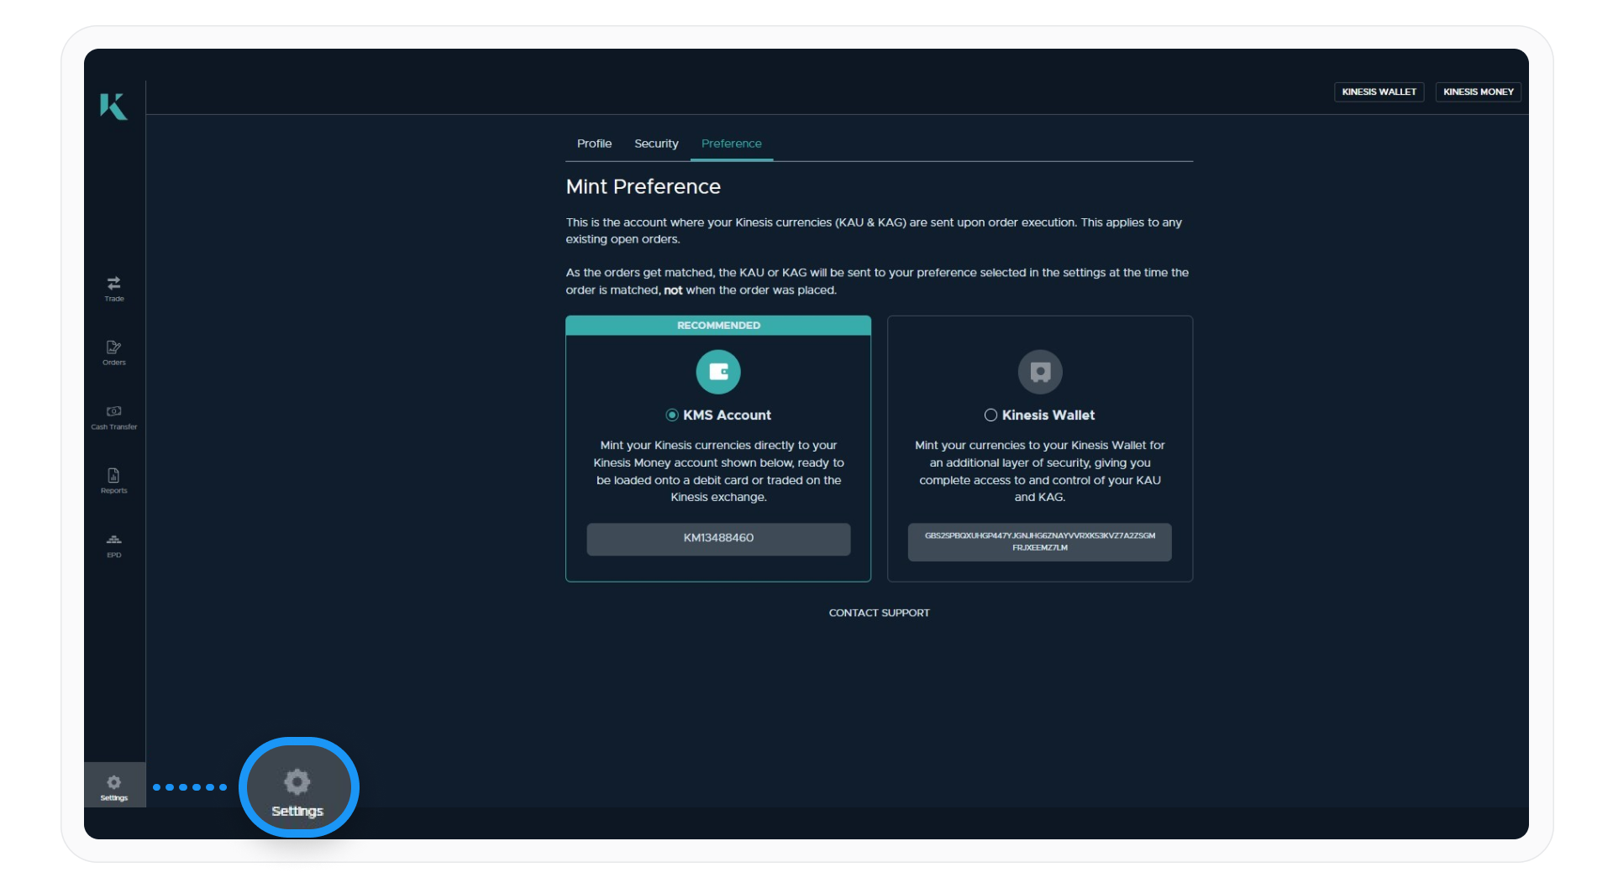
Task: Go to Cash Transfer in sidebar
Action: [x=114, y=417]
